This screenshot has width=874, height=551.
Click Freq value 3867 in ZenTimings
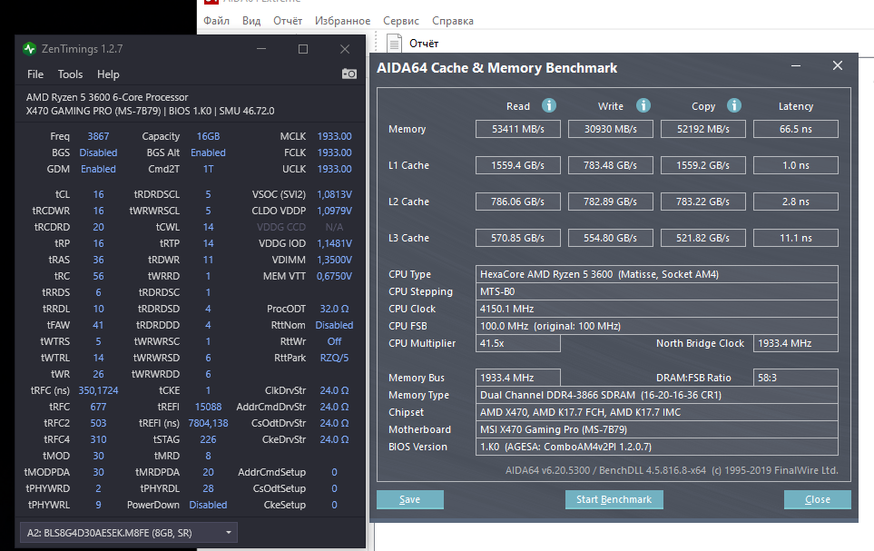(98, 136)
